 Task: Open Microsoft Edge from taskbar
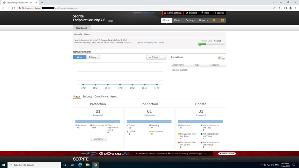(x=80, y=165)
